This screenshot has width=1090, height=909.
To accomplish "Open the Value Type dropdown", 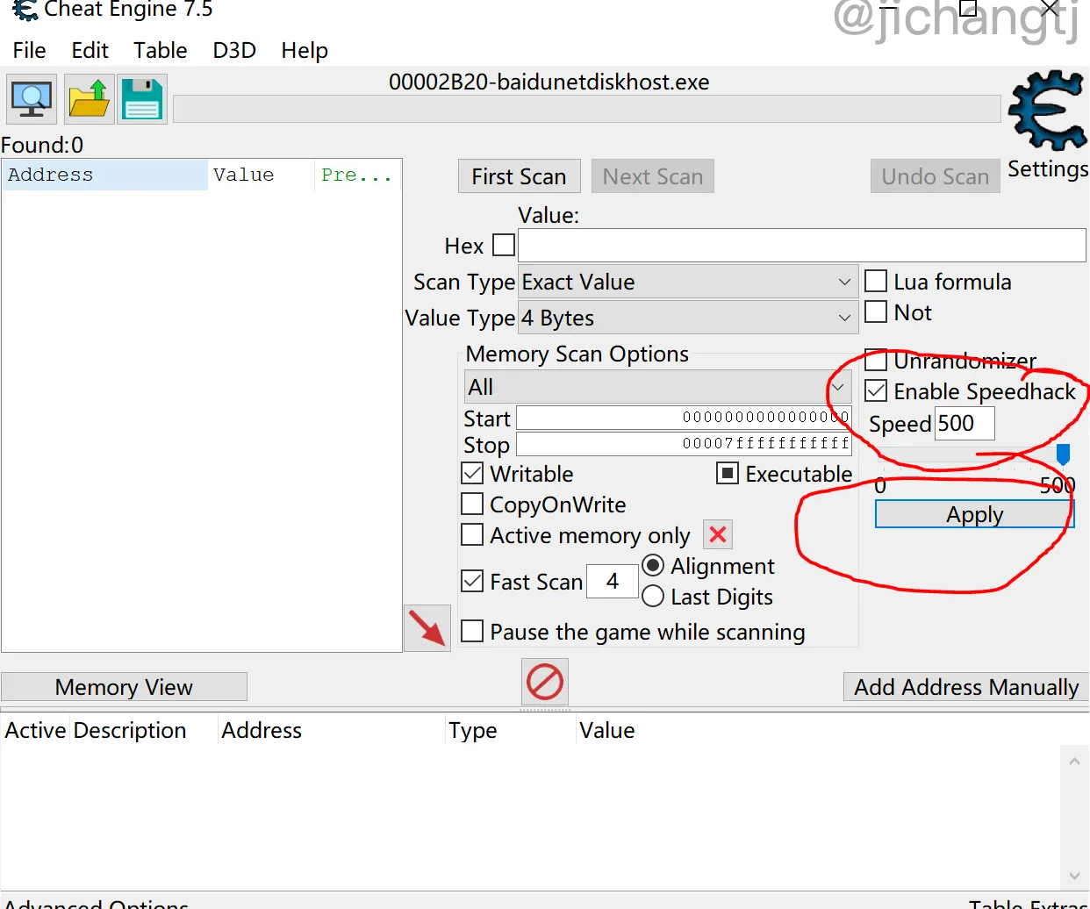I will tap(688, 318).
